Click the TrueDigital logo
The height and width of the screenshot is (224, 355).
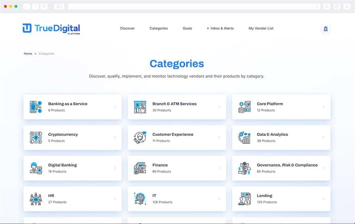(51, 29)
